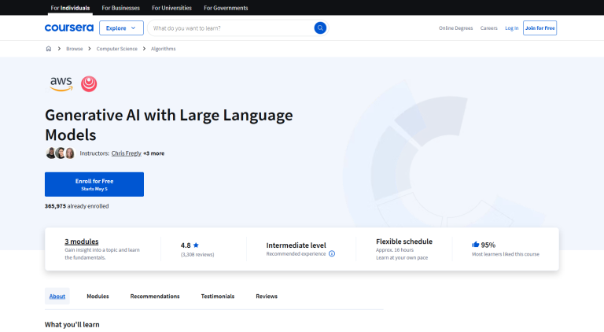
Task: Click the Intermediate level heading
Action: [x=296, y=245]
